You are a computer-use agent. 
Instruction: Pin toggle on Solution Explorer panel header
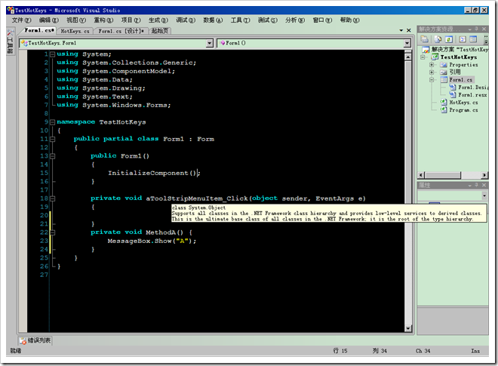476,29
